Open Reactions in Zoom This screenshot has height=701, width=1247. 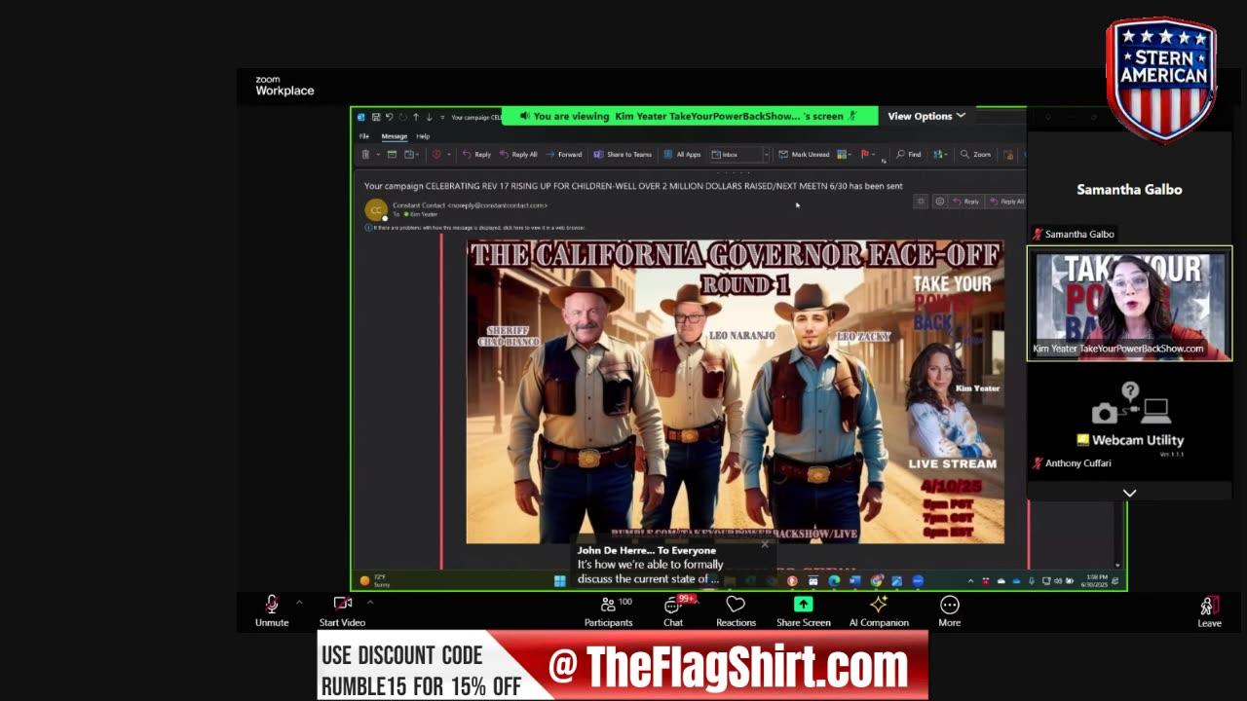736,612
